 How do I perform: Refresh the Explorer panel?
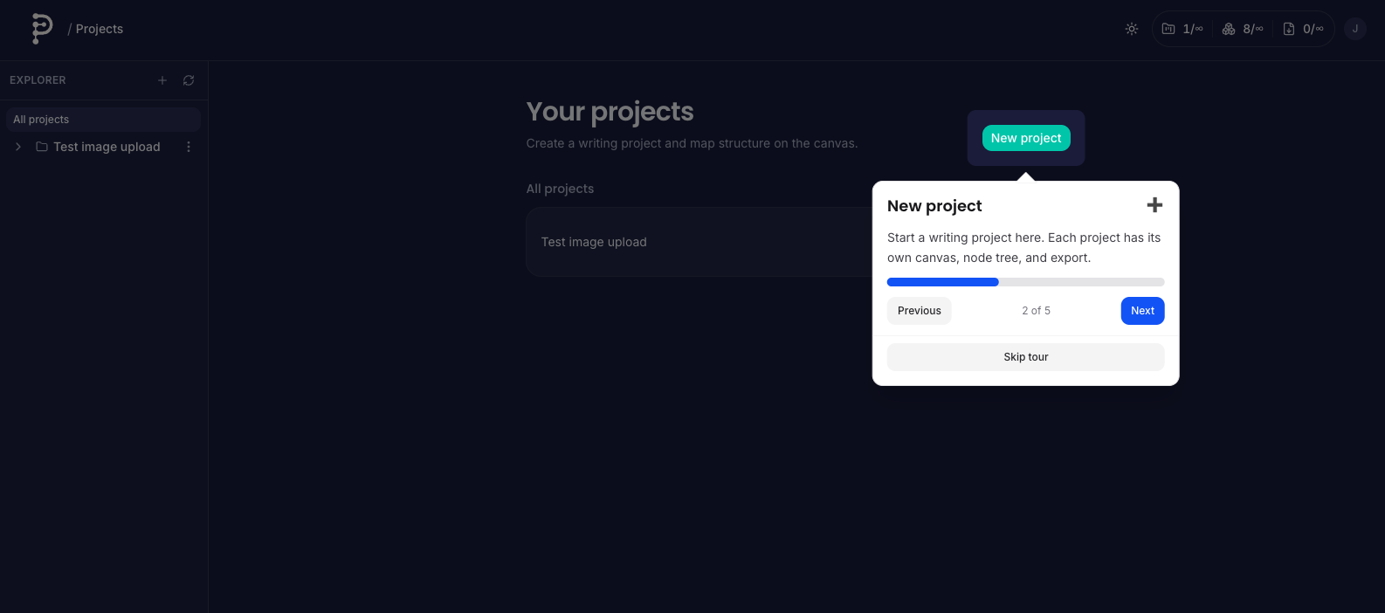click(189, 80)
